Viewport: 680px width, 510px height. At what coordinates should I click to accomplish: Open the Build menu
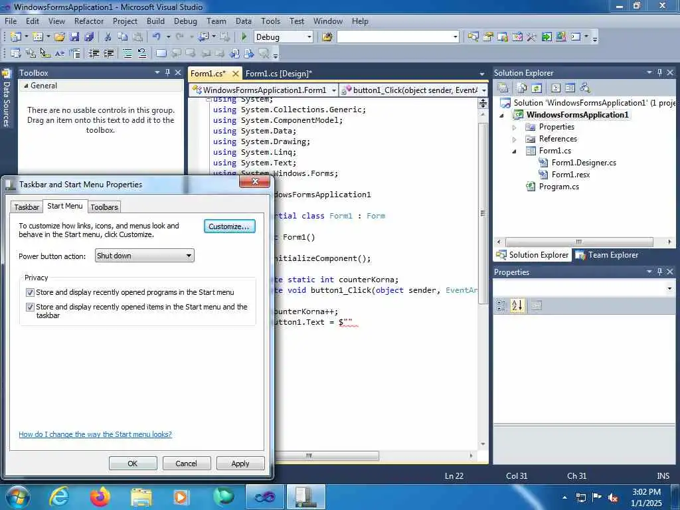click(x=155, y=21)
